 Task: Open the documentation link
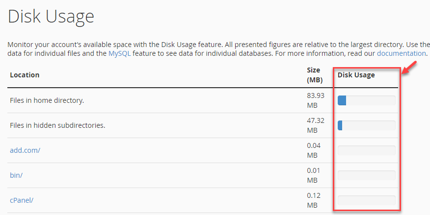click(401, 53)
